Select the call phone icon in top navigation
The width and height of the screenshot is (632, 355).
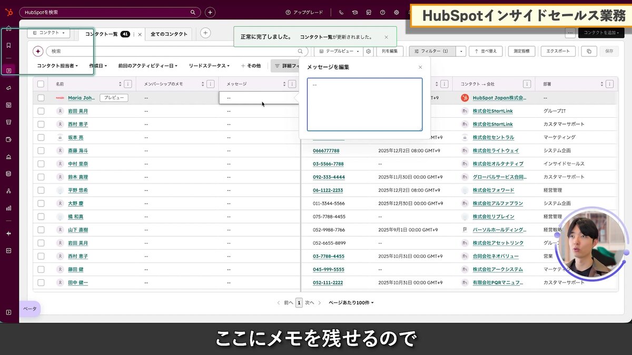[x=341, y=12]
